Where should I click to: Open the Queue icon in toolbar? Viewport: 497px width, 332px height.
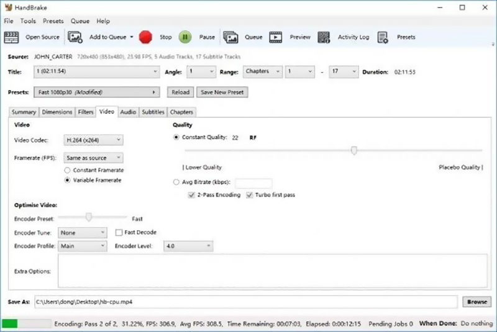pos(230,37)
